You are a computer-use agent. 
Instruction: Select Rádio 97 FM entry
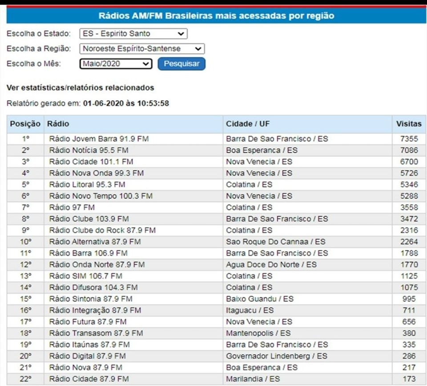tap(72, 207)
